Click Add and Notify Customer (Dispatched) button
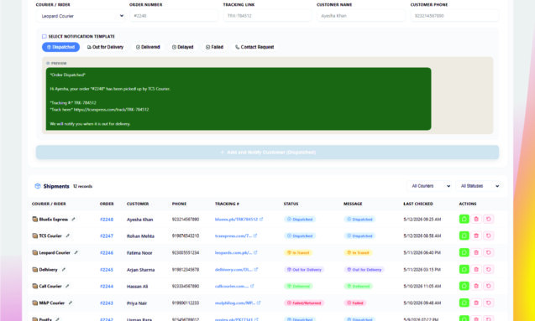Image resolution: width=535 pixels, height=321 pixels. pos(267,153)
